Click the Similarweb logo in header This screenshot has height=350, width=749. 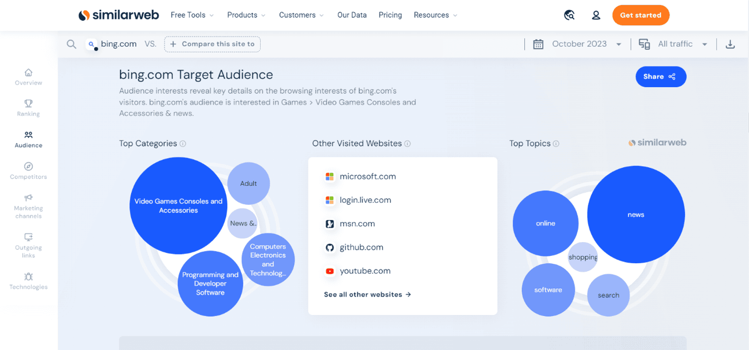[119, 15]
